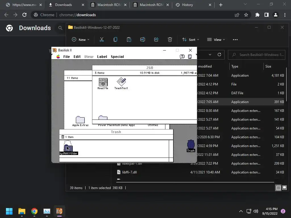Click the chrome://downloads address bar
Image resolution: width=291 pixels, height=218 pixels.
77,15
